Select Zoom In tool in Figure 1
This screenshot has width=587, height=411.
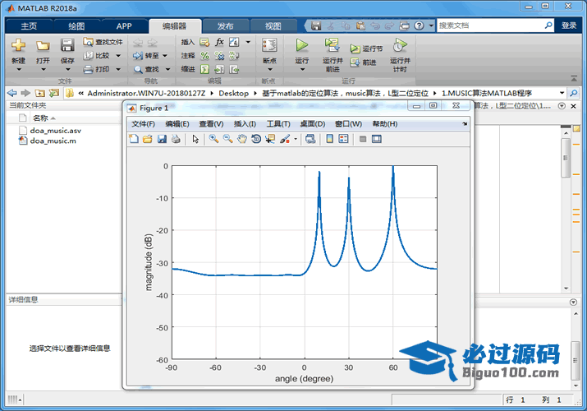pos(213,139)
